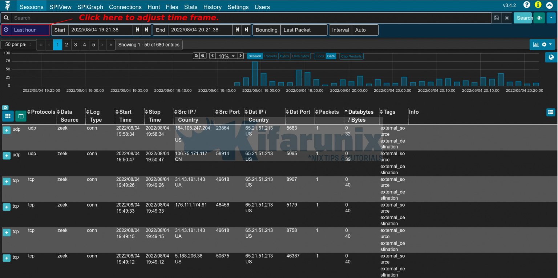The height and width of the screenshot is (278, 558).
Task: Expand the first udp session row
Action: click(x=6, y=130)
